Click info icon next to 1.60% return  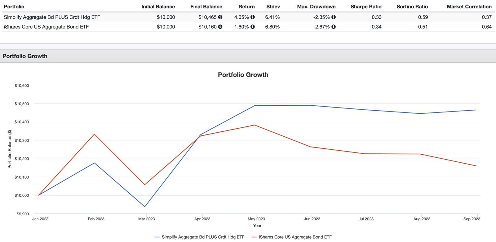(253, 27)
